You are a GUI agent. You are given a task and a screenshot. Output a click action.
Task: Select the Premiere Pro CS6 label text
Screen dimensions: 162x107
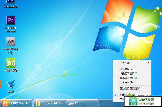point(11,29)
